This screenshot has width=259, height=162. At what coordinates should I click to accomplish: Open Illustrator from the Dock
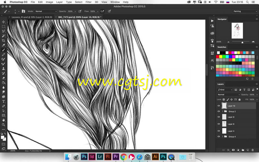click(155, 156)
